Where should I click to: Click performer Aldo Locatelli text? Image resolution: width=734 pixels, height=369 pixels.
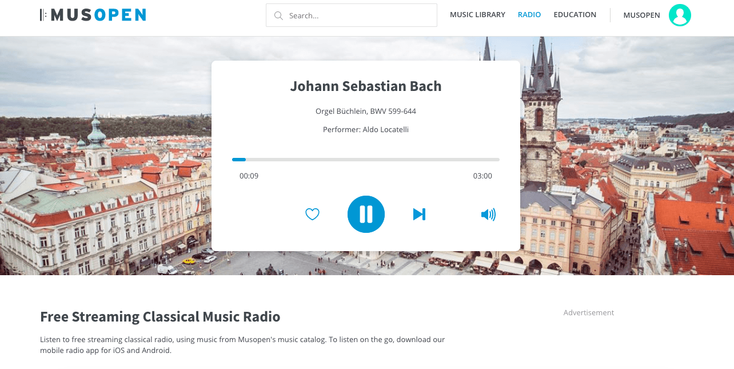366,130
